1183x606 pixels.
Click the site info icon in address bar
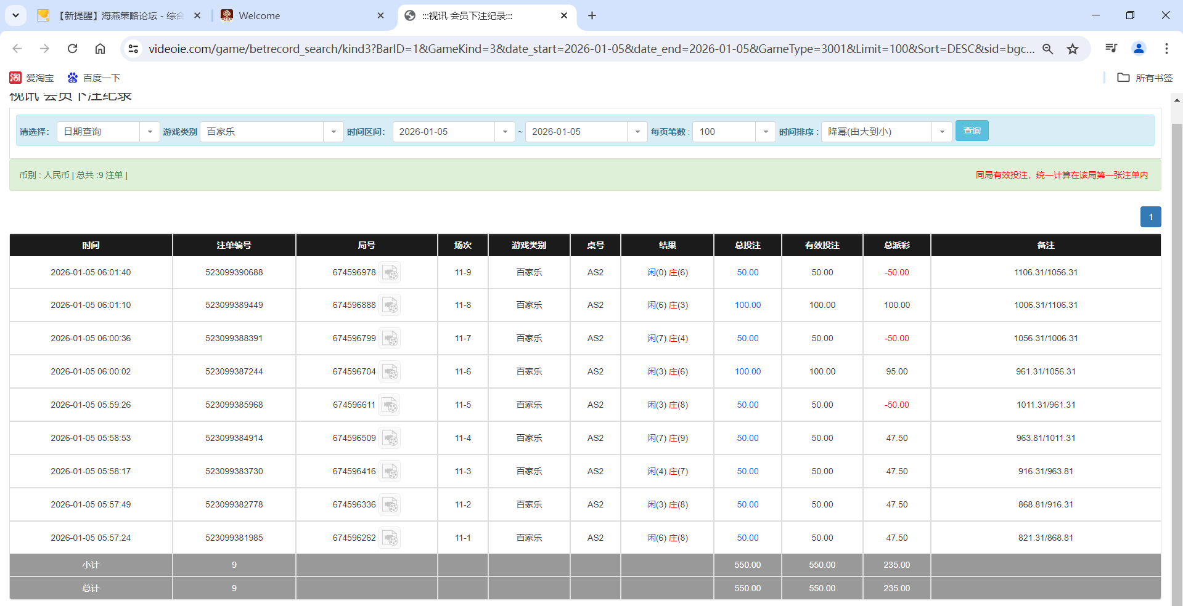(134, 49)
